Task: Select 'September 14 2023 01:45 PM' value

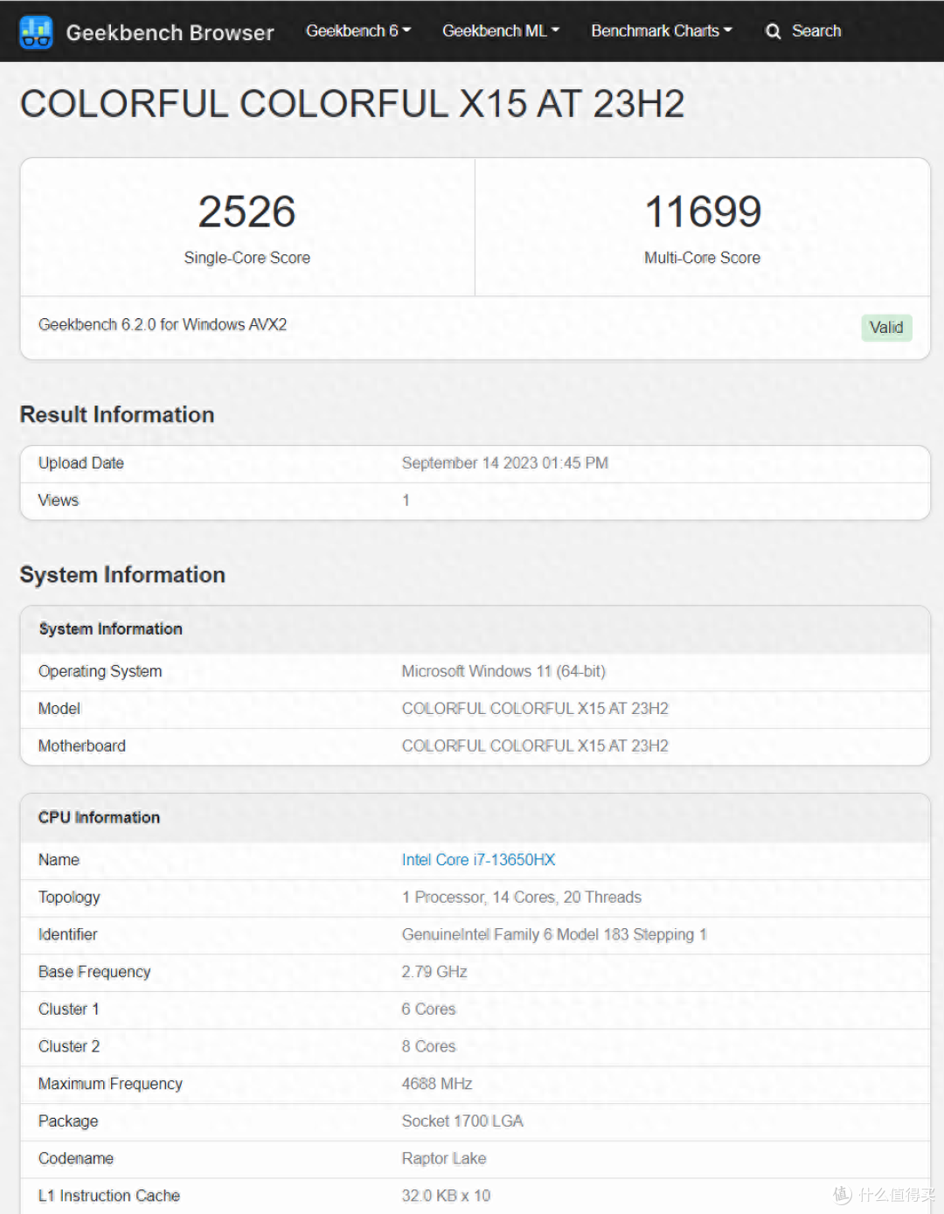Action: click(505, 463)
